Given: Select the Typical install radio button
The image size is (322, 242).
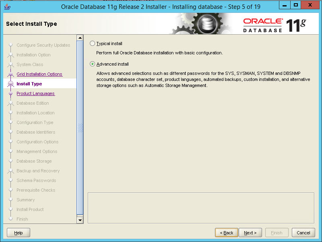Looking at the screenshot, I should pyautogui.click(x=93, y=43).
